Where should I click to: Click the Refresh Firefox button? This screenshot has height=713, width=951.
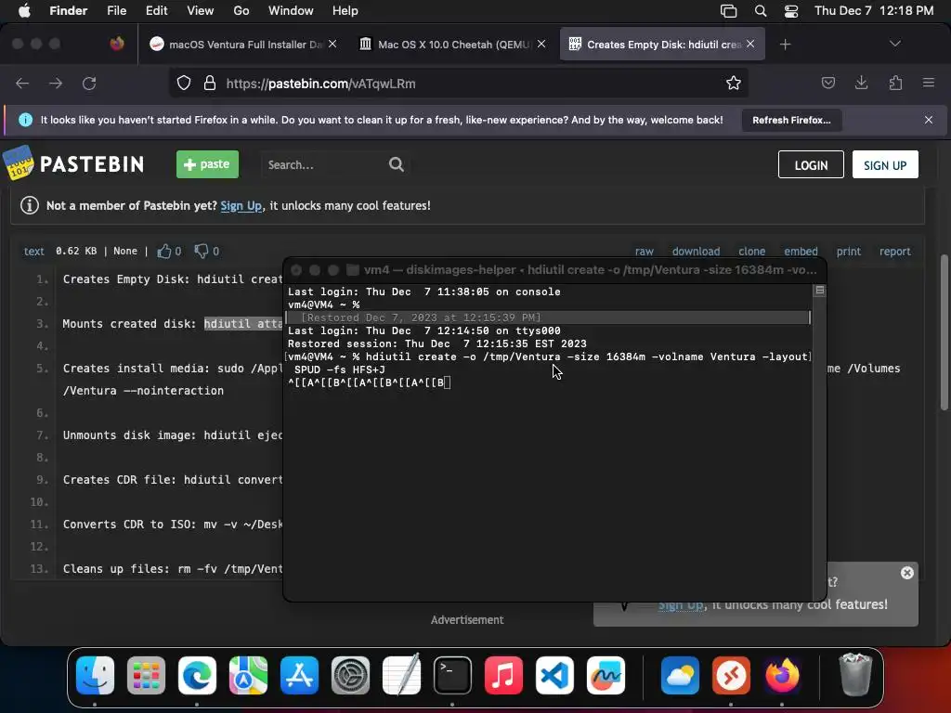(x=791, y=120)
